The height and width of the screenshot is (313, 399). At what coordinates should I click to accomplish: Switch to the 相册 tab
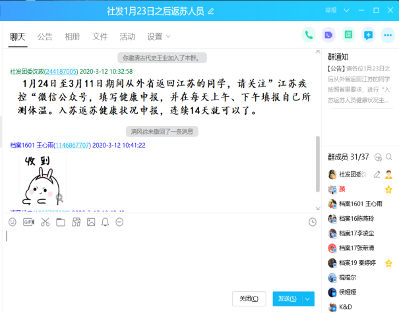point(73,36)
